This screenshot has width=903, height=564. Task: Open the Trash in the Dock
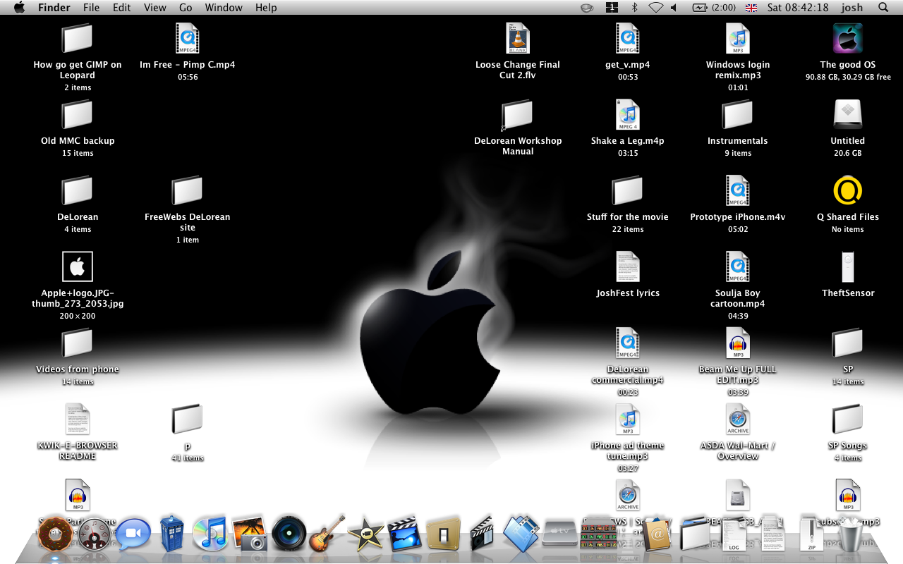point(852,534)
